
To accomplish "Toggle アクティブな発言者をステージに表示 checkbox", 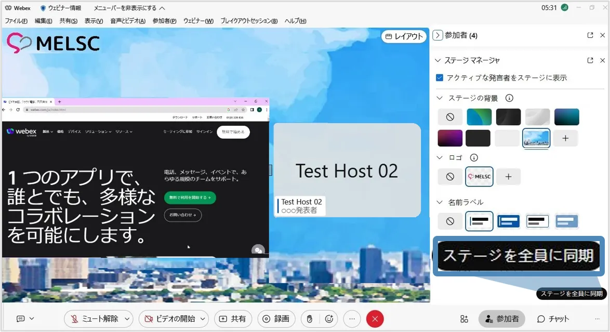I will pos(440,77).
